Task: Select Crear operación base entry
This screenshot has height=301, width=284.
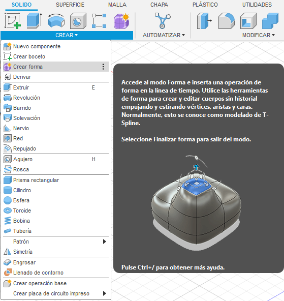Action: pyautogui.click(x=56, y=283)
